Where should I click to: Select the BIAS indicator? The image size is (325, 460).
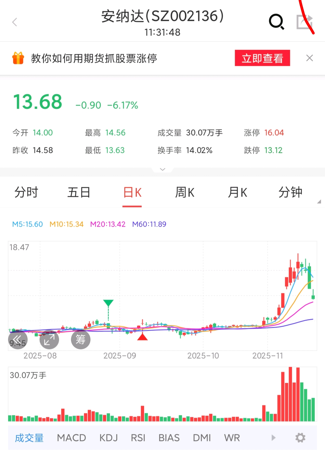click(169, 438)
